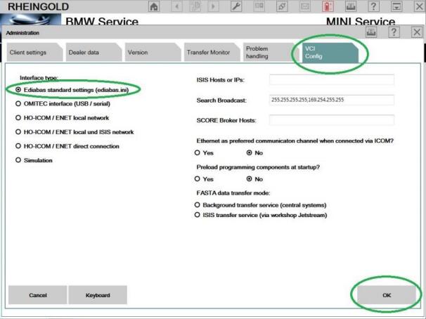Confirm settings with the OK button
The width and height of the screenshot is (426, 319).
click(x=387, y=295)
